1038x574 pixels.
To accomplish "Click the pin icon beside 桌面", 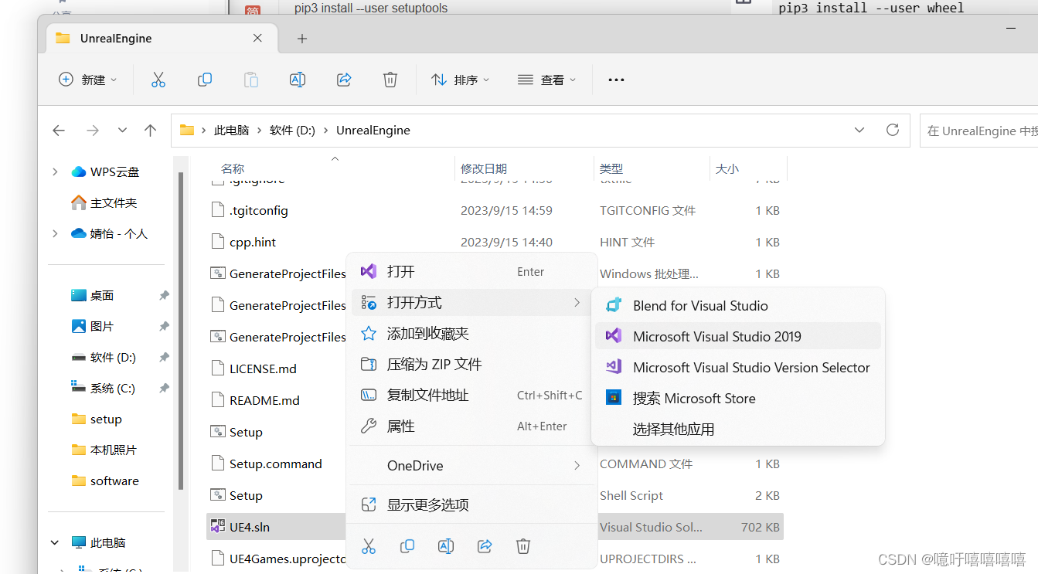I will [164, 296].
